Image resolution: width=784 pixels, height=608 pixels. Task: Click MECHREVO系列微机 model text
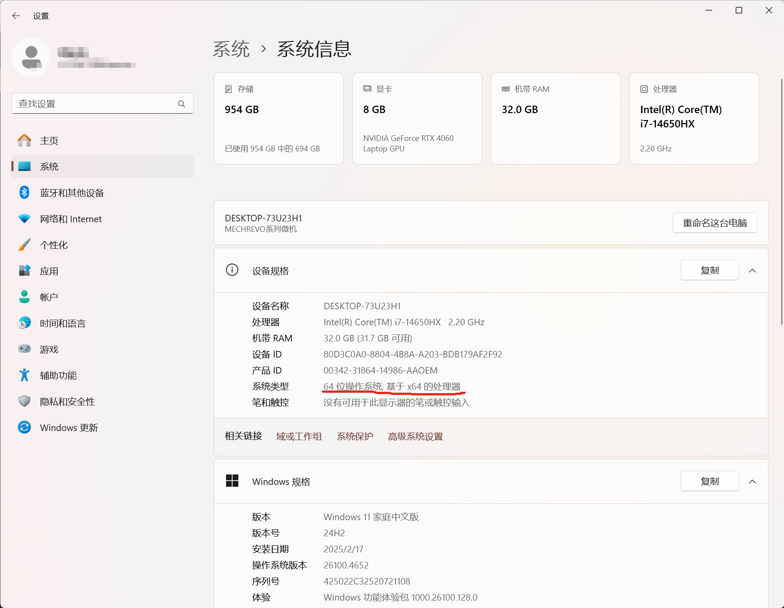[x=261, y=229]
